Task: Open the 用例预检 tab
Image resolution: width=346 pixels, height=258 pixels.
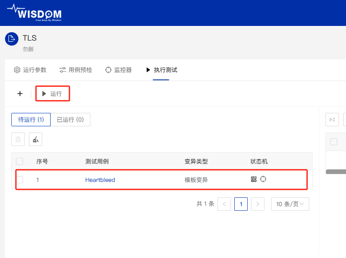Action: coord(76,70)
